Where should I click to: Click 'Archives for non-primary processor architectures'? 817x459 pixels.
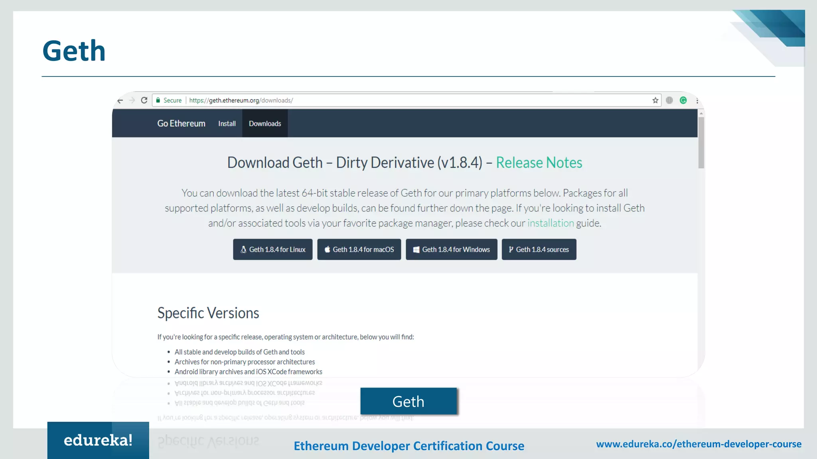pyautogui.click(x=245, y=362)
